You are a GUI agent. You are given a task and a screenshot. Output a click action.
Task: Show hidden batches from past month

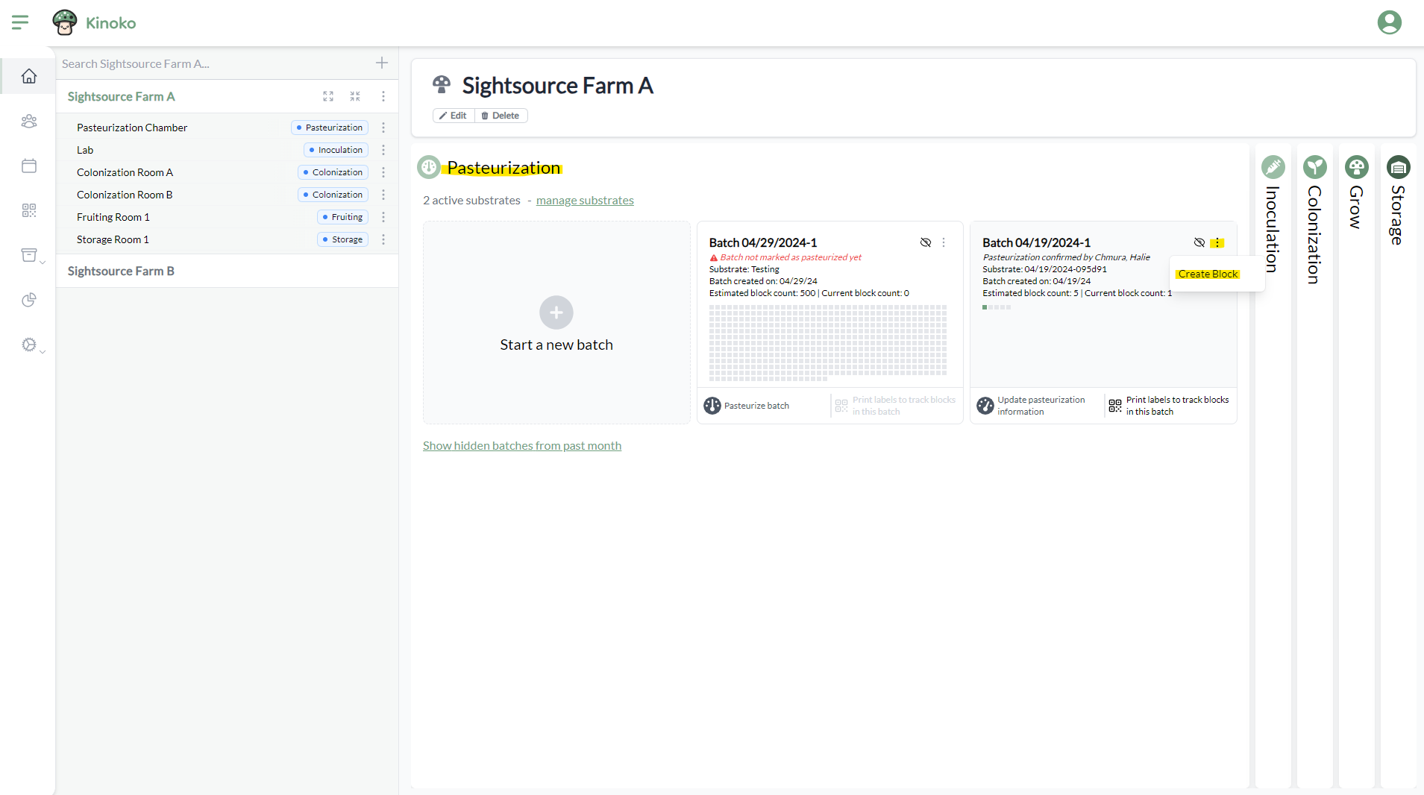click(x=521, y=445)
